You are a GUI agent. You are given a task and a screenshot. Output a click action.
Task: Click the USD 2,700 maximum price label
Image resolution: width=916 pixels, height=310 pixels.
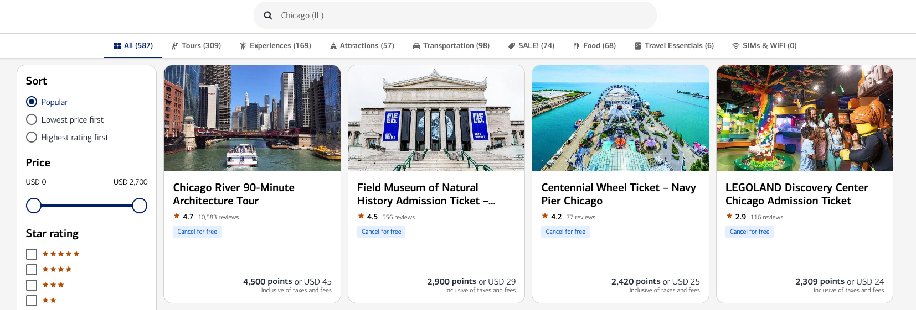pos(131,182)
